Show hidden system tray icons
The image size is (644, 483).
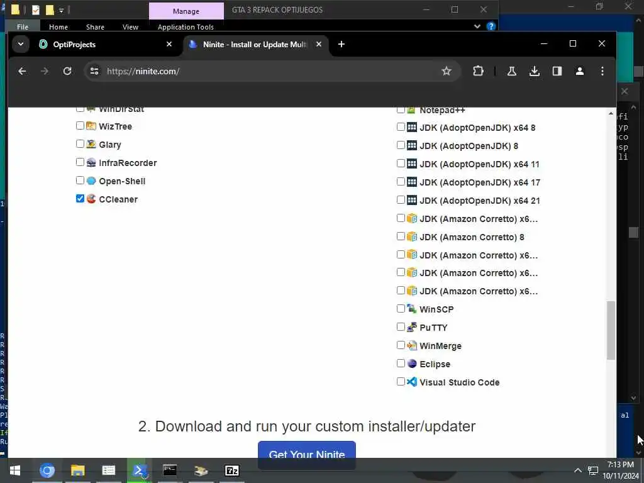click(577, 470)
